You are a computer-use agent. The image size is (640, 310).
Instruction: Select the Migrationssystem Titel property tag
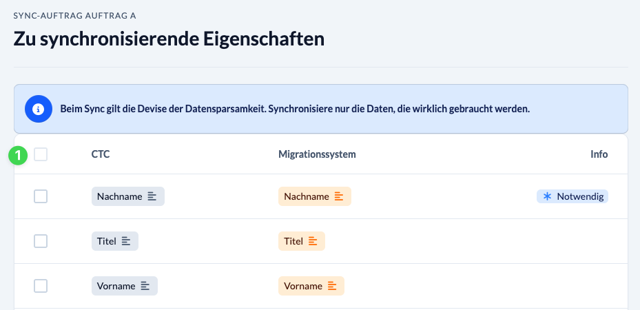pyautogui.click(x=302, y=241)
